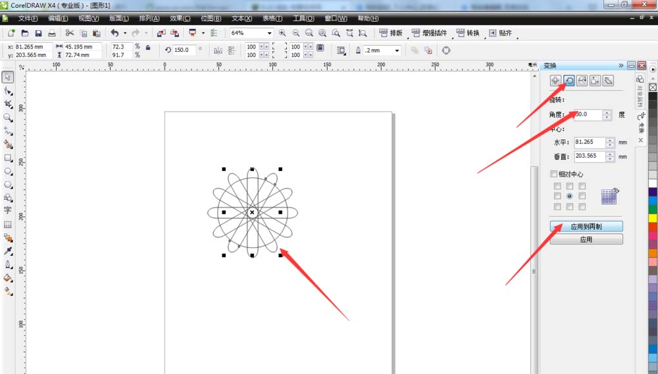Click the 转换 toolbar button
Viewport: 658px width, 374px height.
[468, 33]
